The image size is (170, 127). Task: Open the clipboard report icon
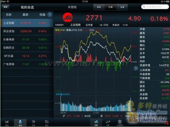click(x=120, y=123)
